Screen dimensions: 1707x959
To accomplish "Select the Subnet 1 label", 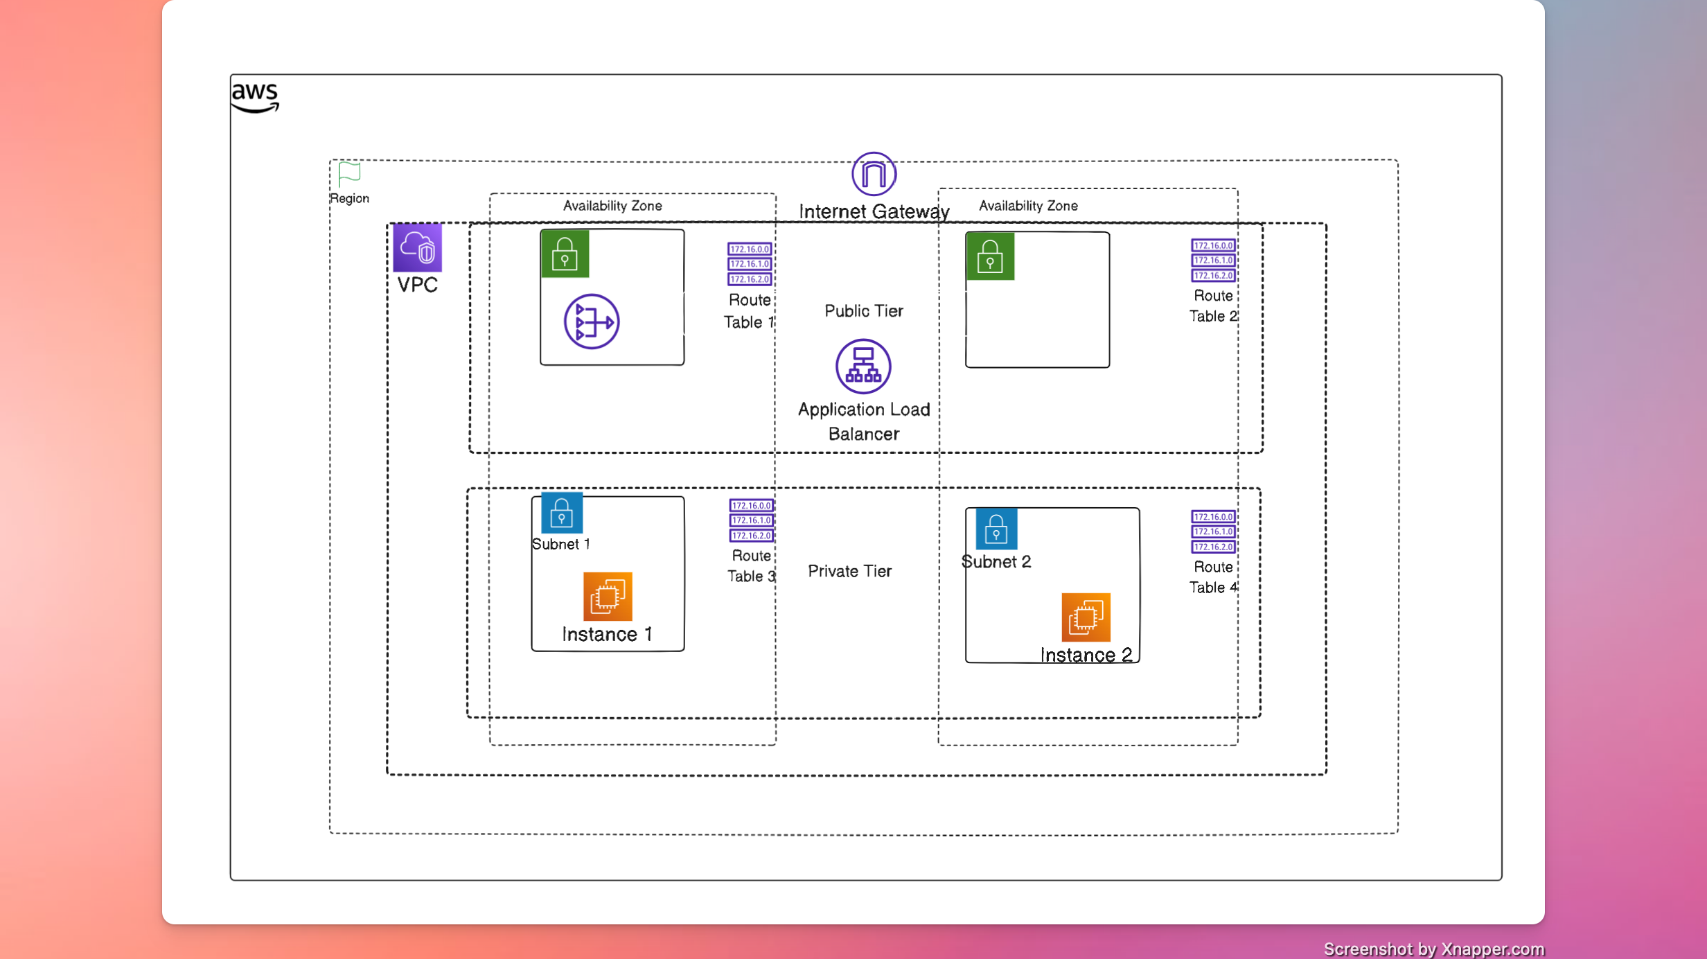I will pyautogui.click(x=560, y=545).
